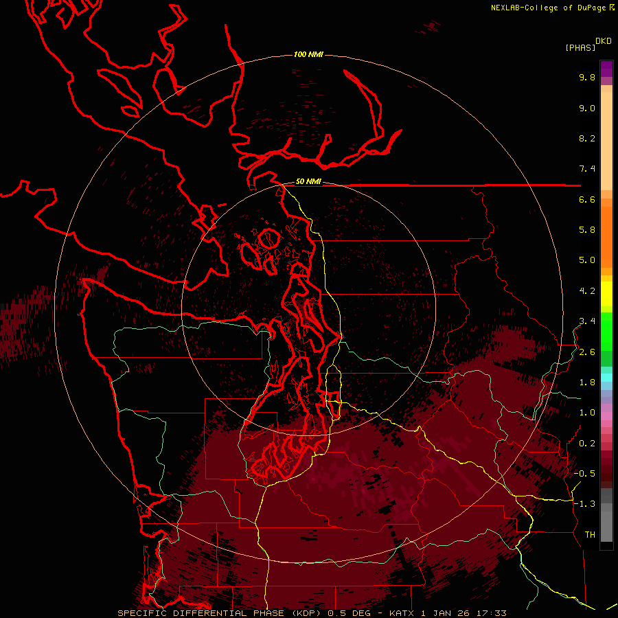Click the TH threshold label on scale
Screen dimensions: 618x618
(590, 535)
